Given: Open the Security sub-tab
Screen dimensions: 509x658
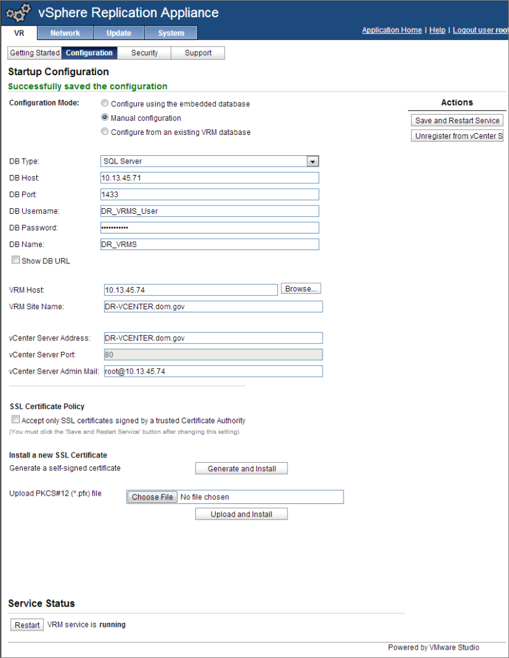Looking at the screenshot, I should [x=144, y=53].
